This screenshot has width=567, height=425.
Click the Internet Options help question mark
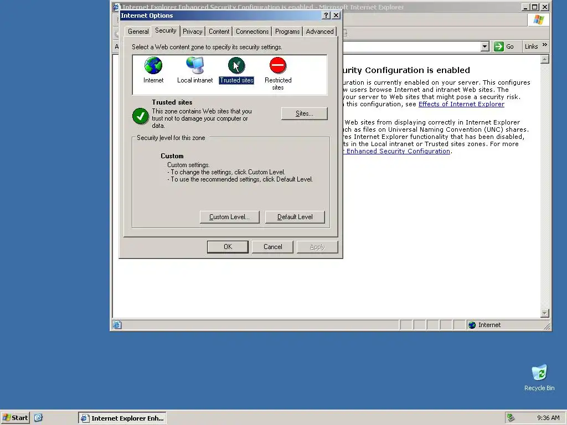pos(326,15)
